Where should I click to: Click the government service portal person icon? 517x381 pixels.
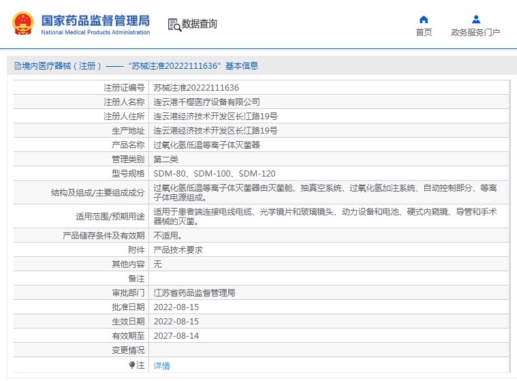[475, 20]
